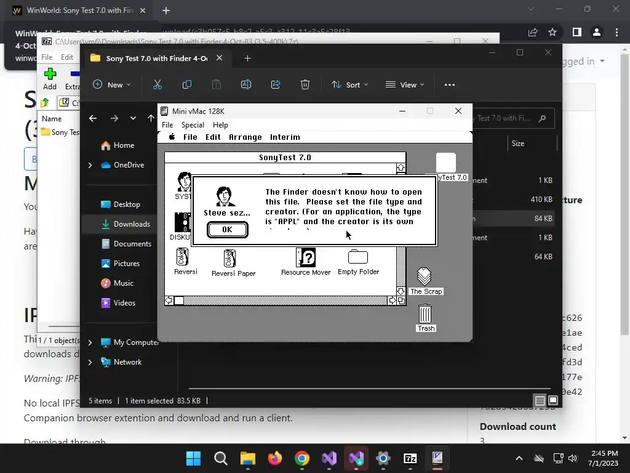Screen dimensions: 630x473
Task: Click the Rename icon in File Explorer
Action: pos(246,85)
